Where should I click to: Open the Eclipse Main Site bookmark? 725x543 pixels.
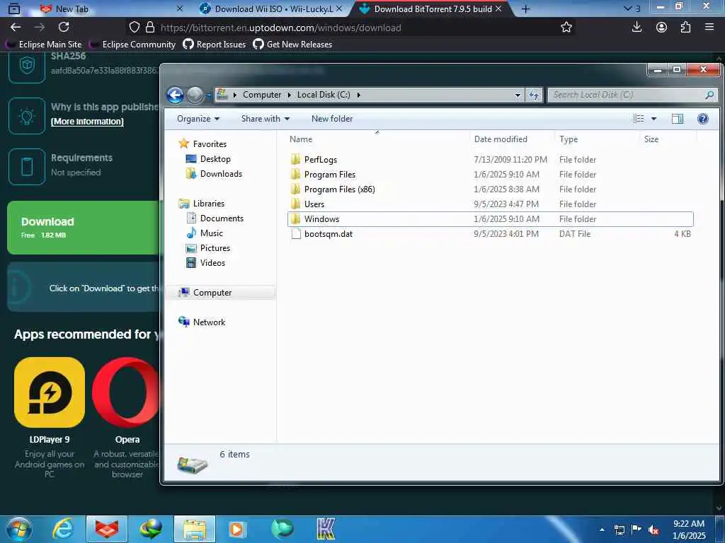click(x=44, y=45)
